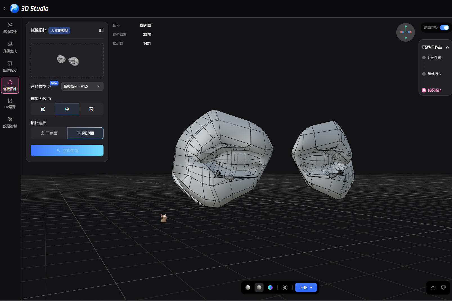Collapse the 已运行节点 panel
Screen dimensions: 452x301
pos(447,47)
